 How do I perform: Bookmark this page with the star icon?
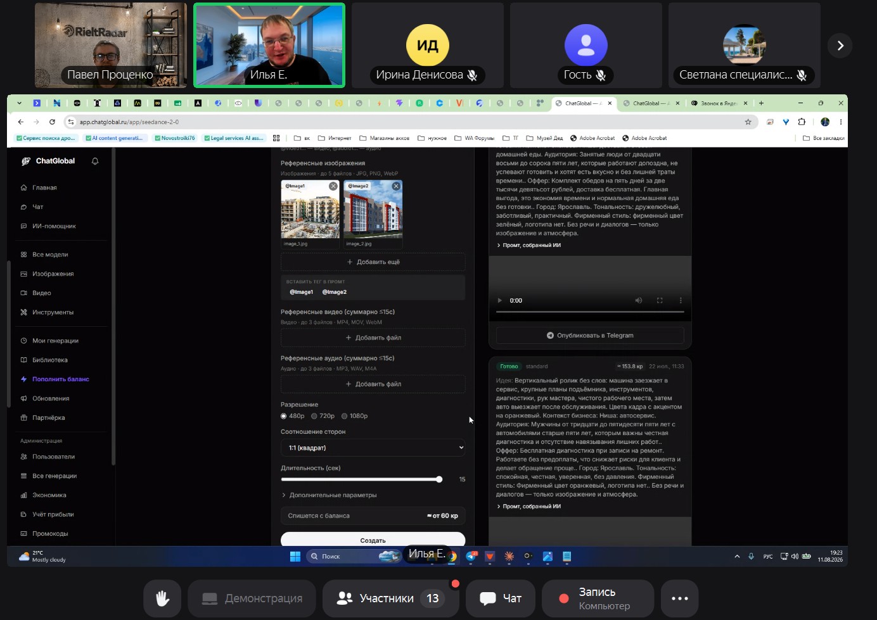coord(748,122)
